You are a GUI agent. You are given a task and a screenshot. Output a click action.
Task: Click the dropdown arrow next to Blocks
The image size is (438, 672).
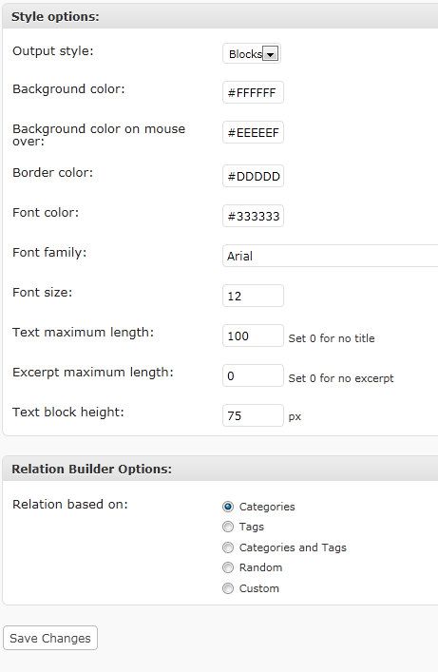tap(271, 54)
